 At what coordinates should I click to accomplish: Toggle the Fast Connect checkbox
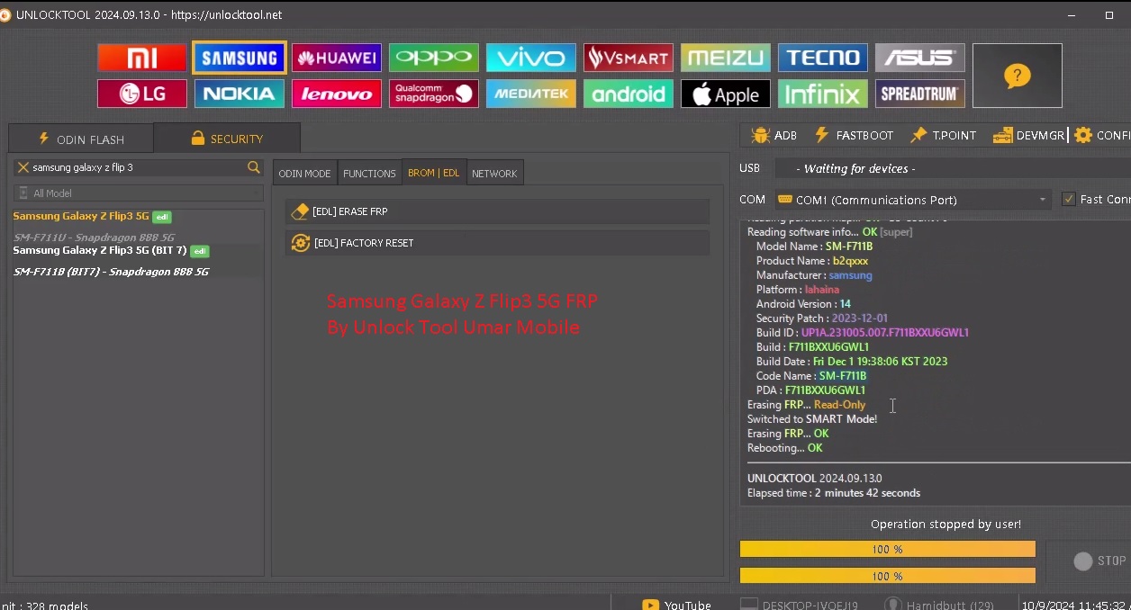[x=1069, y=200]
